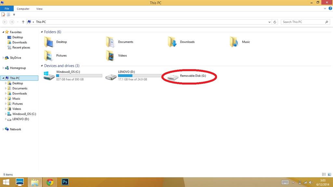This screenshot has height=187, width=333.
Task: Show hidden tray icons arrow
Action: (293, 182)
